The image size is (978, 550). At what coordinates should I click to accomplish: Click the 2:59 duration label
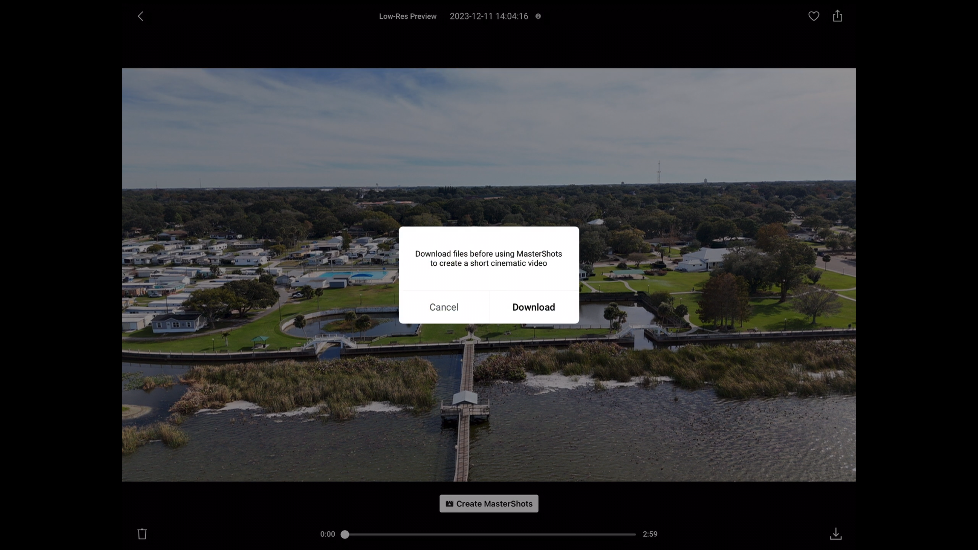coord(650,534)
